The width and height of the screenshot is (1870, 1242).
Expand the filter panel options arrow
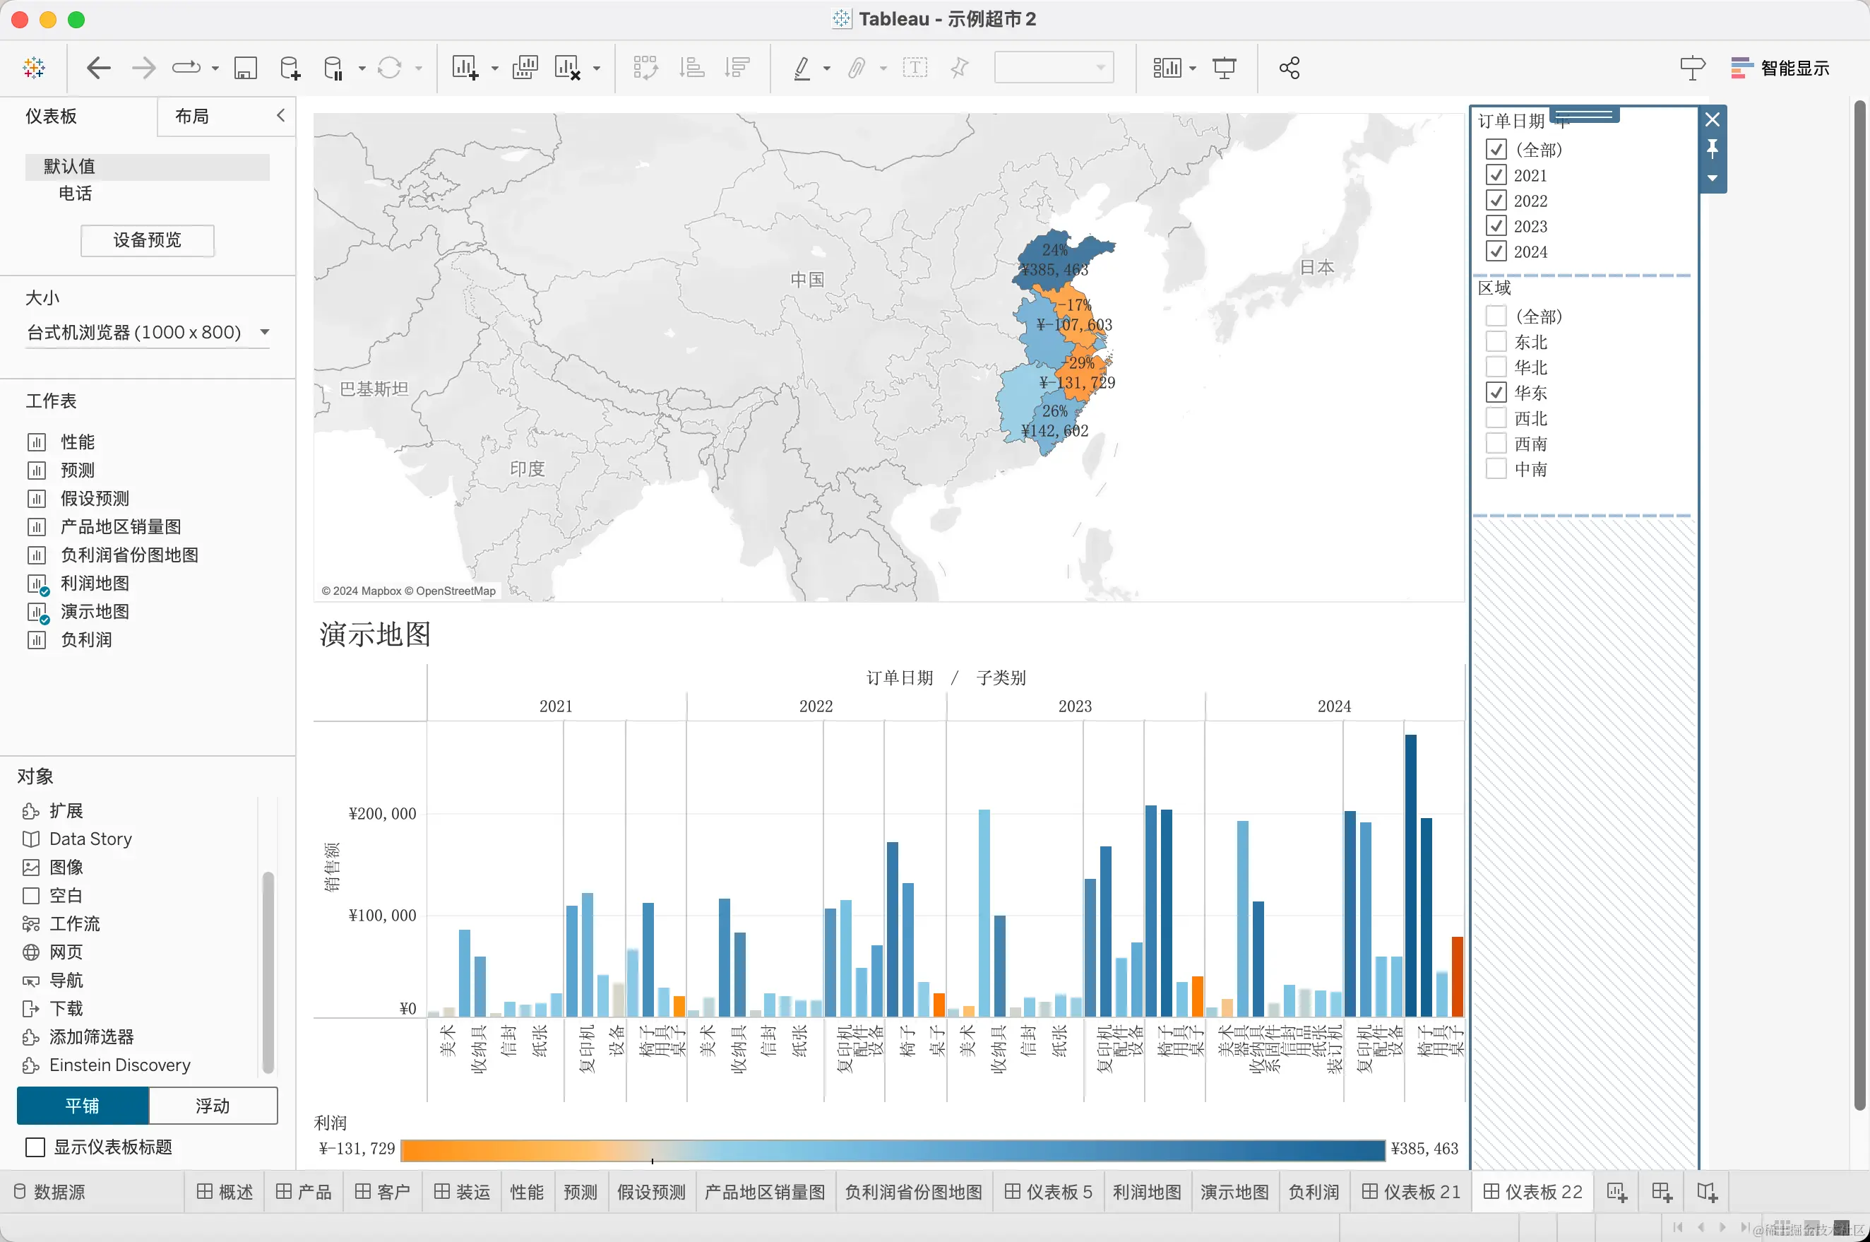pos(1713,178)
